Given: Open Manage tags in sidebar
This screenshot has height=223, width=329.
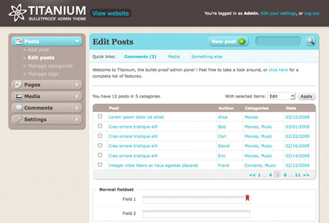Looking at the screenshot, I should pos(43,74).
